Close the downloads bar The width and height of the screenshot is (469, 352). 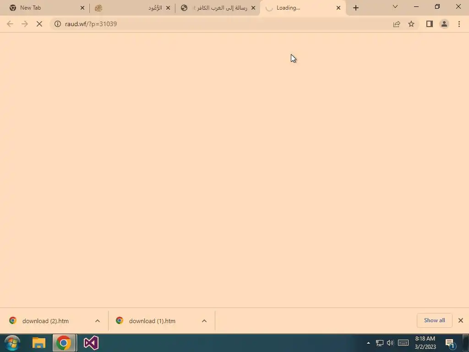[461, 320]
